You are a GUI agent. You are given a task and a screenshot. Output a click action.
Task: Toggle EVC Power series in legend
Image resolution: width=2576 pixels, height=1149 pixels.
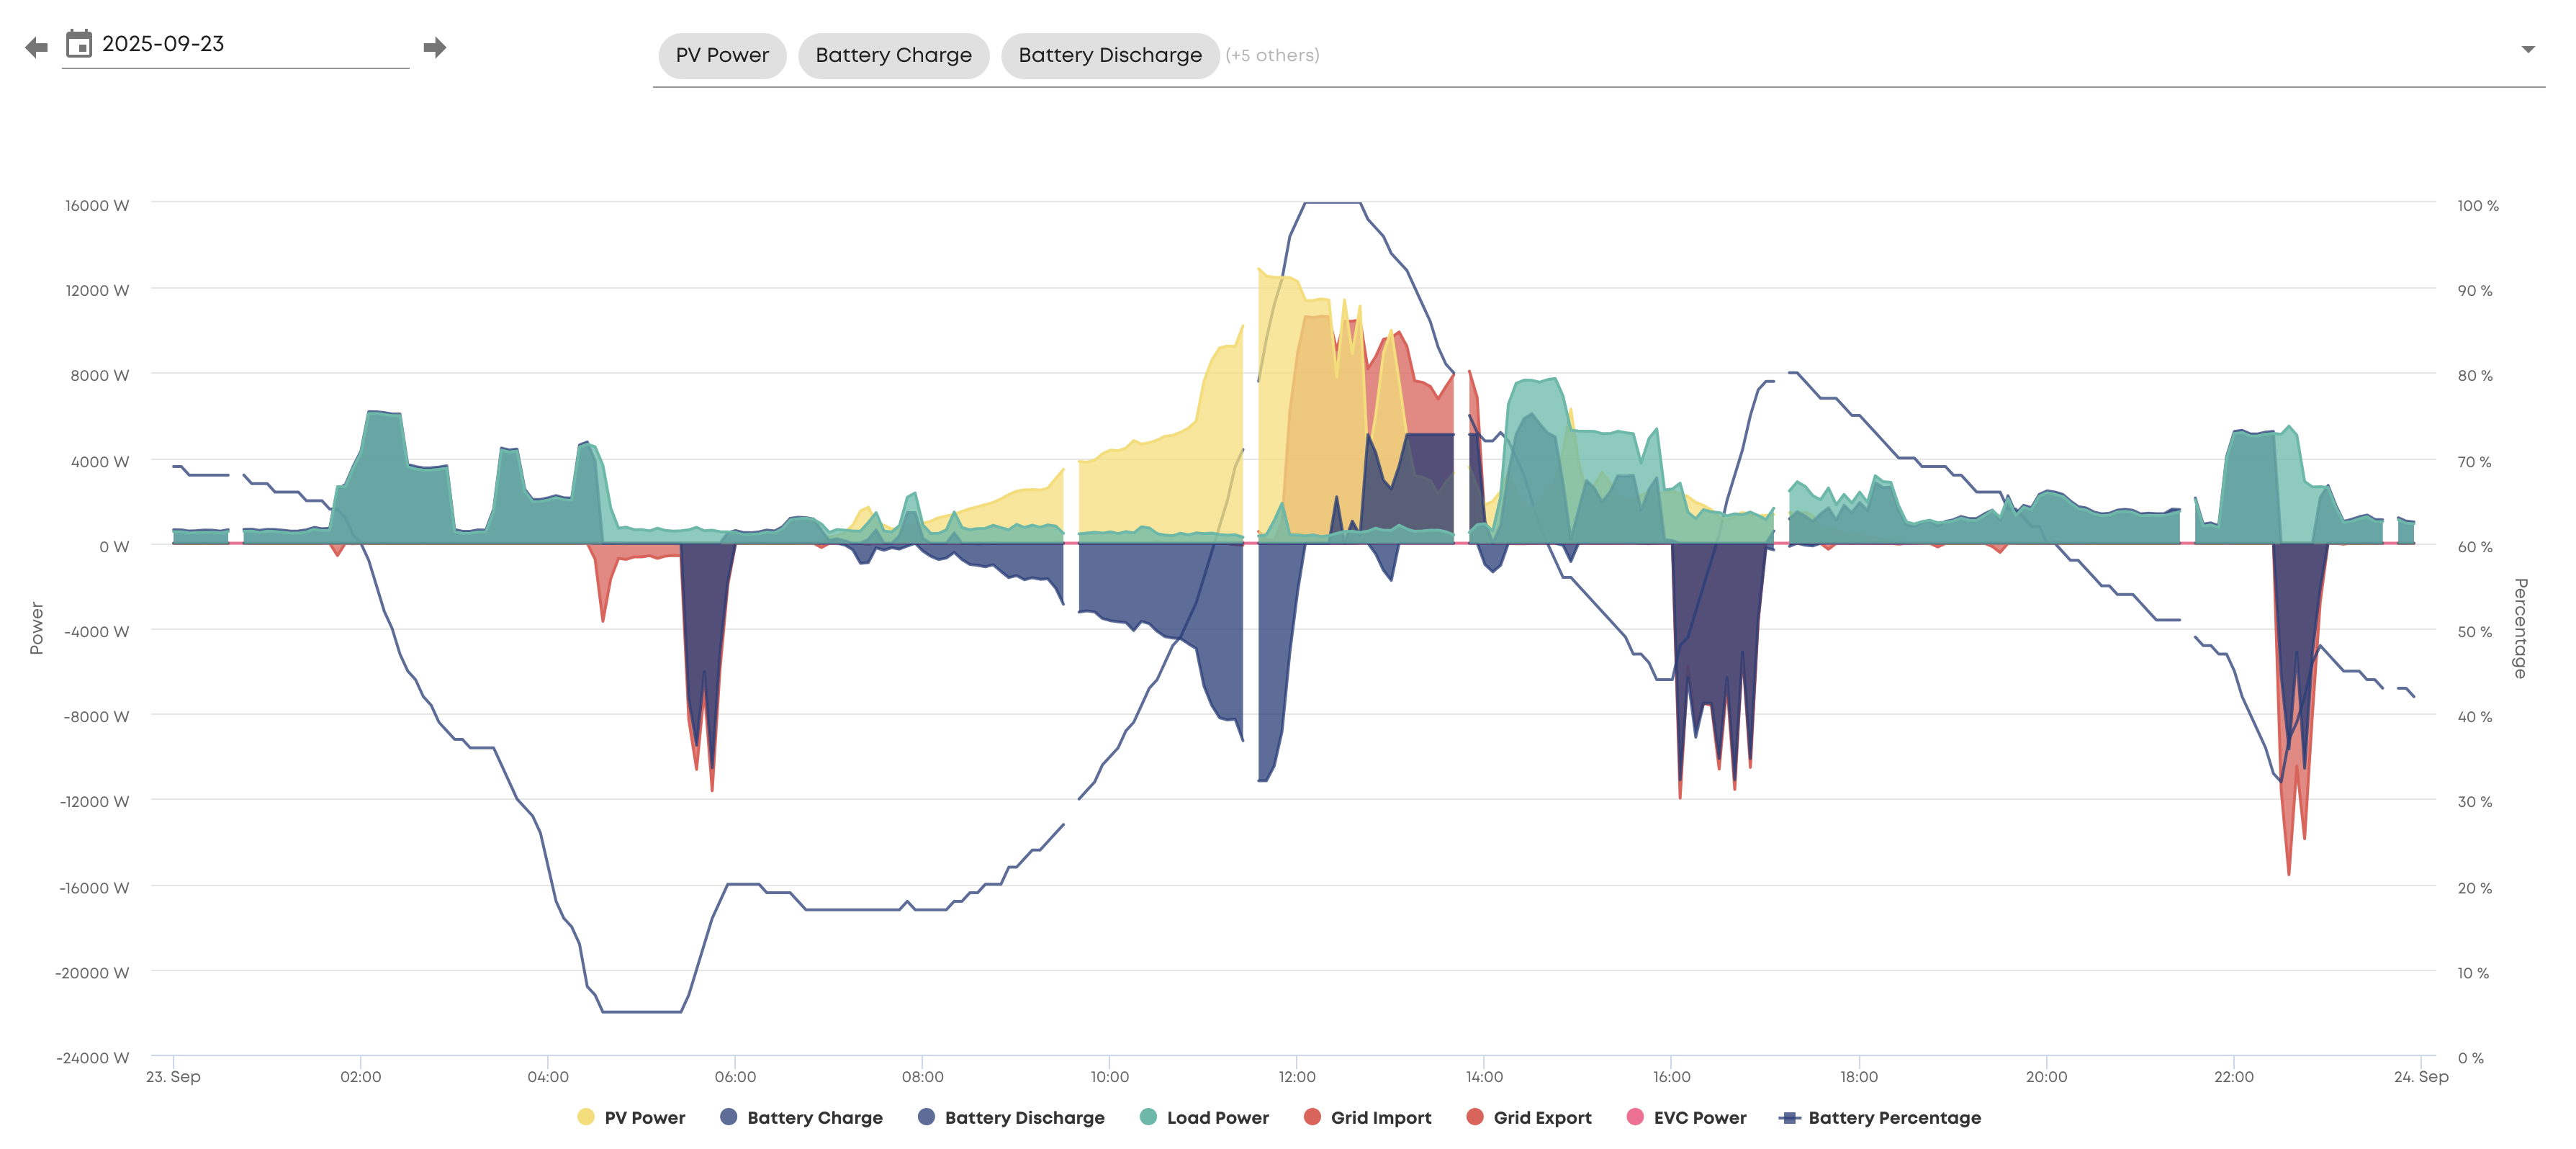tap(1687, 1117)
